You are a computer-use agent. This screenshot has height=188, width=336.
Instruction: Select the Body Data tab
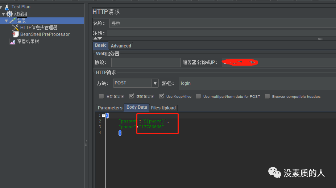[x=137, y=107]
